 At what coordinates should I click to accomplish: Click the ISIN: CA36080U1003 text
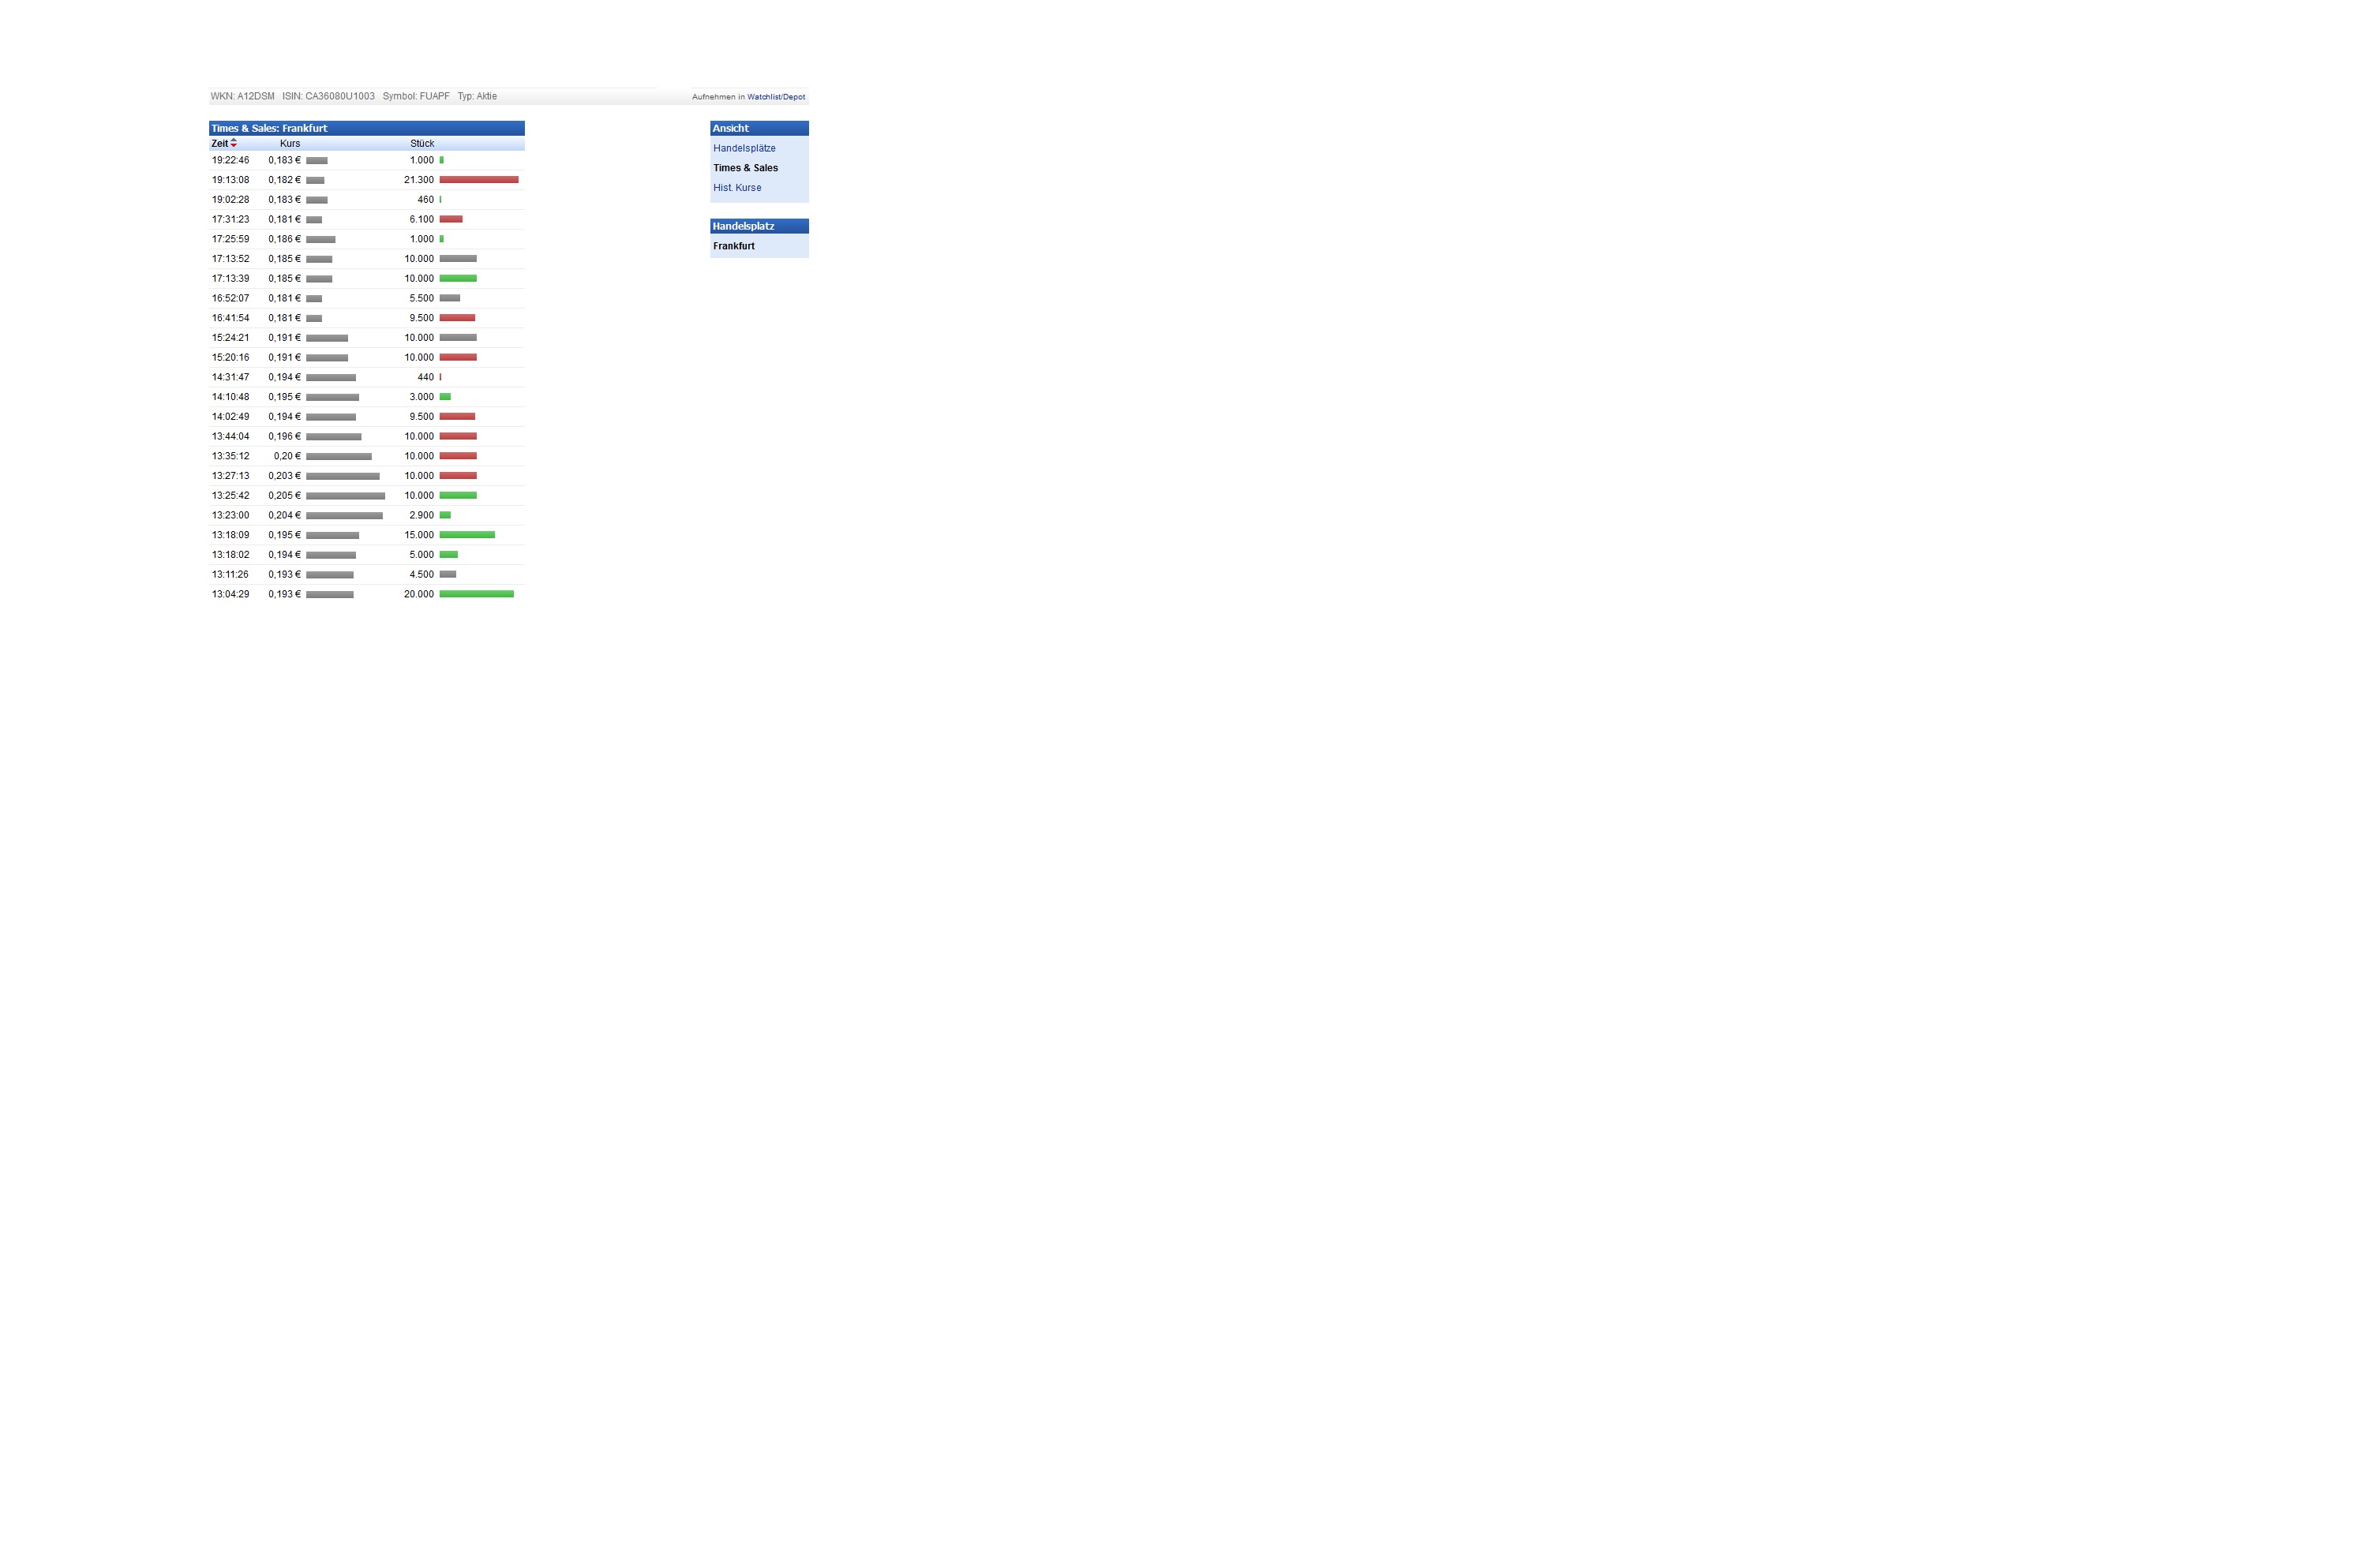point(328,97)
